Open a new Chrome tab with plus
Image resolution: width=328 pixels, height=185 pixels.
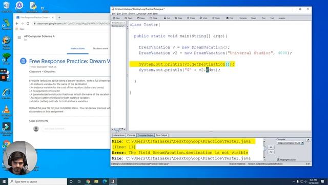pos(59,17)
